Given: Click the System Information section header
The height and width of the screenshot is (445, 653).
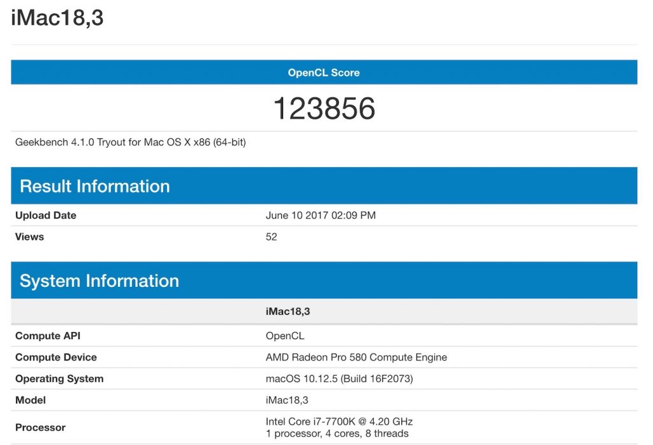Looking at the screenshot, I should pyautogui.click(x=99, y=281).
